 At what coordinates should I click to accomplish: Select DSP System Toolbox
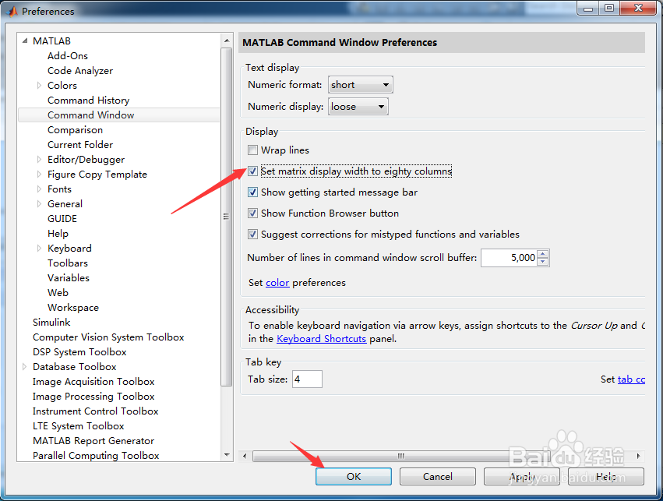pos(79,351)
